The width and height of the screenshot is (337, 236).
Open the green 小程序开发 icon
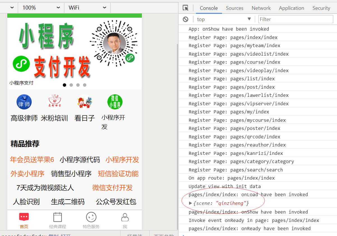pos(115,102)
